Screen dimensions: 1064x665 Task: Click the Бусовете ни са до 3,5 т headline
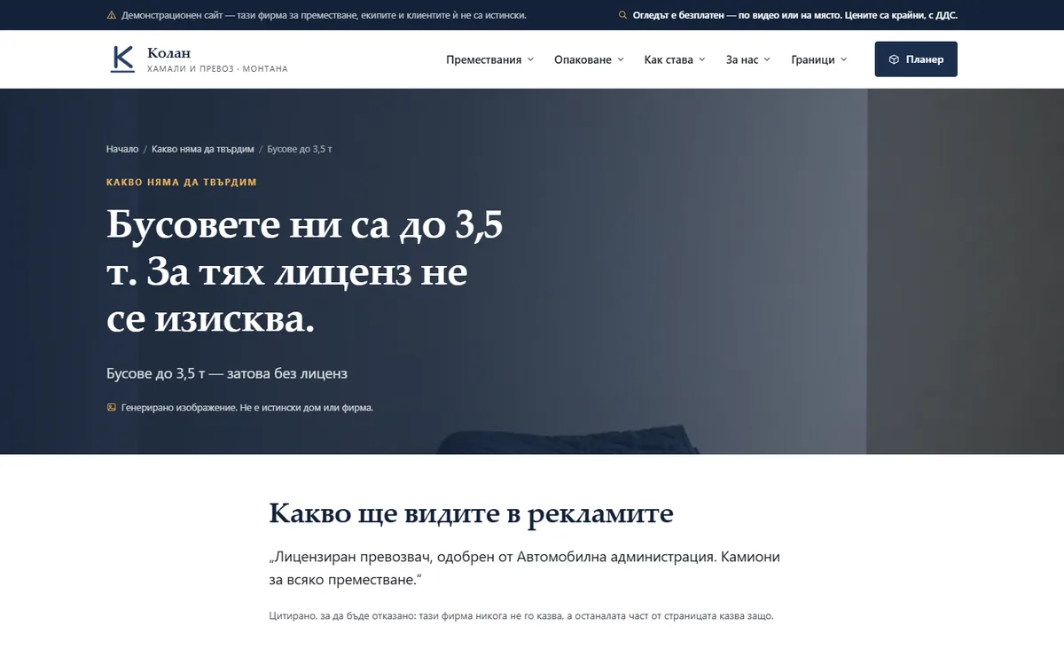(304, 273)
